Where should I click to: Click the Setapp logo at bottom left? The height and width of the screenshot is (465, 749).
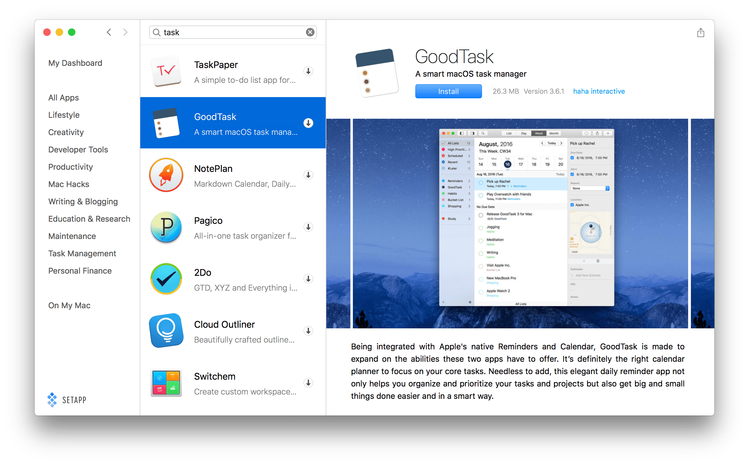tap(67, 400)
